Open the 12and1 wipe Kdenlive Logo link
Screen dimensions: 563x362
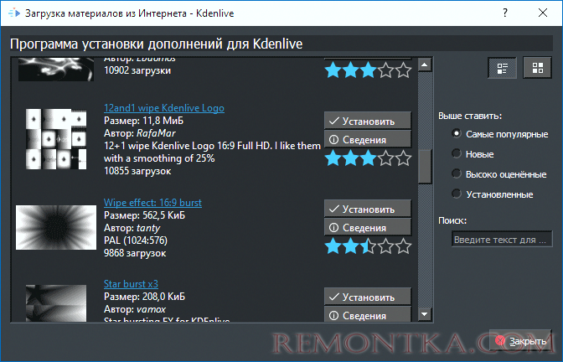pos(163,108)
